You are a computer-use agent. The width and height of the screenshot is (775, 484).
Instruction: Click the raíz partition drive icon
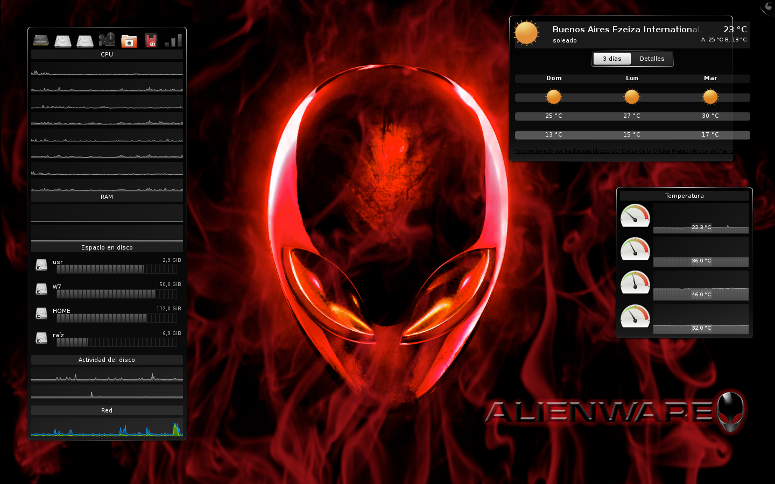coord(41,338)
